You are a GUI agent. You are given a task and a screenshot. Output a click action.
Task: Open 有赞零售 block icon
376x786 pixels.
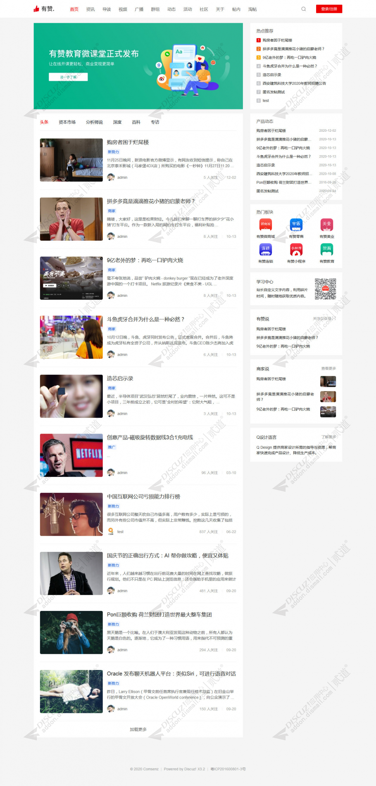coord(296,224)
